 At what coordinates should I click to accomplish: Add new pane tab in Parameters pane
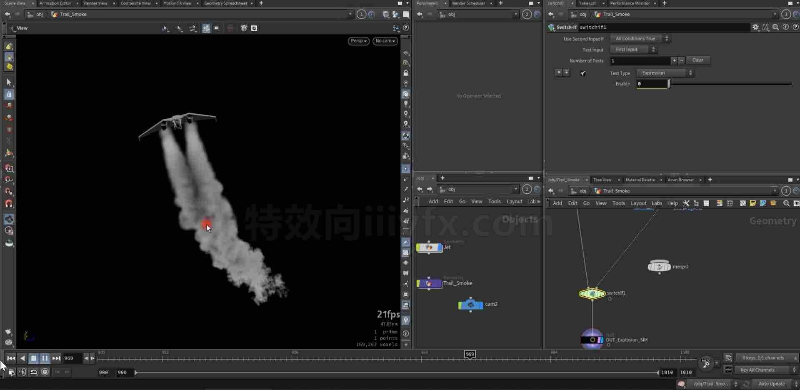(500, 3)
